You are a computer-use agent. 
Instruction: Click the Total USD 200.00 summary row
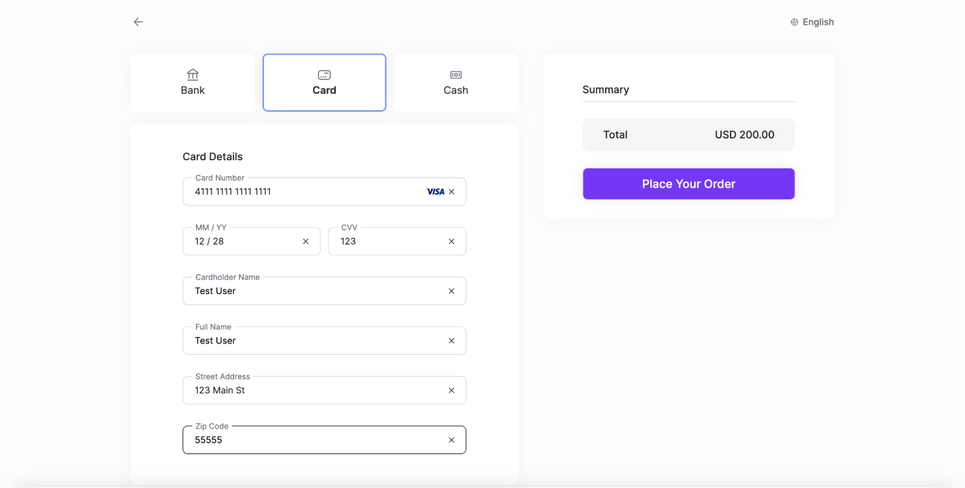(x=688, y=135)
